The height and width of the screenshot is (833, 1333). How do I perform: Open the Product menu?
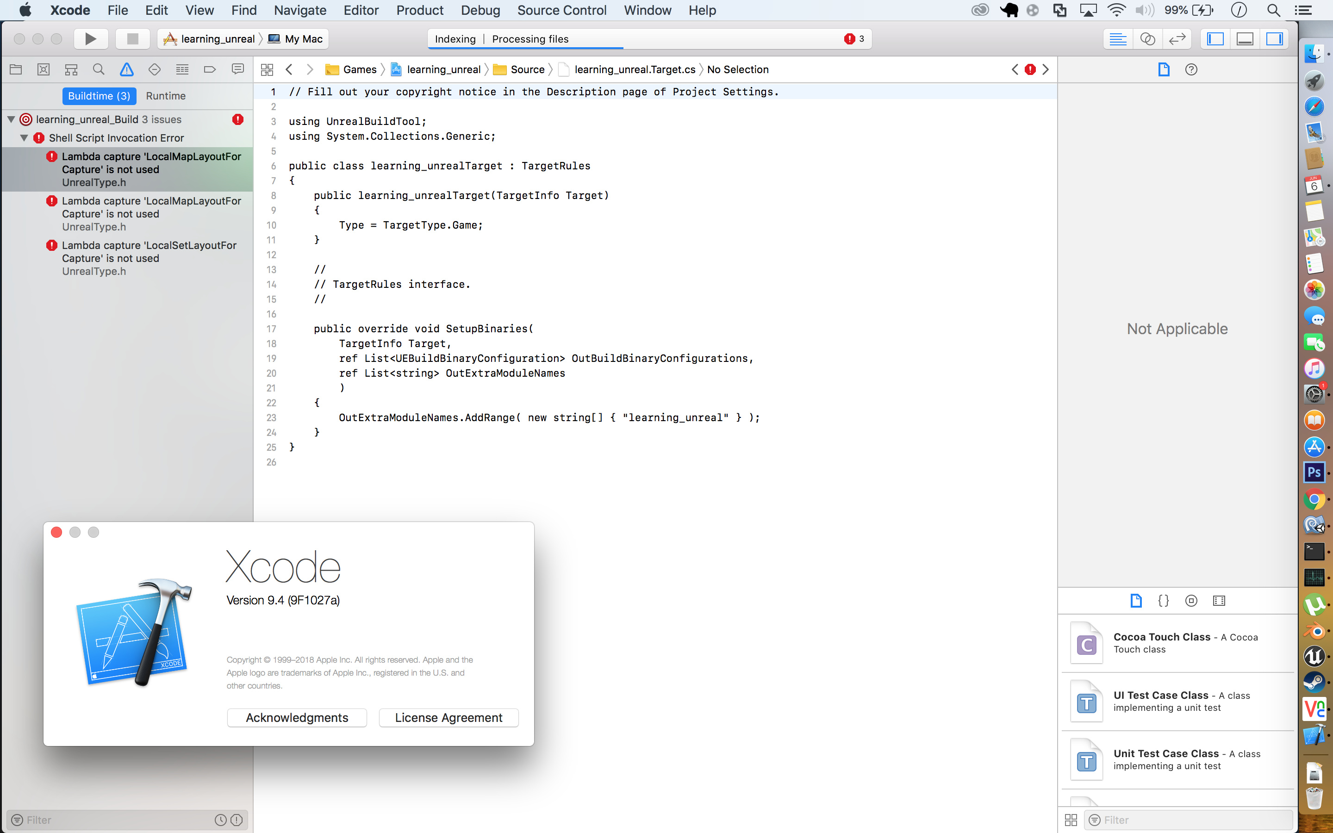(420, 10)
